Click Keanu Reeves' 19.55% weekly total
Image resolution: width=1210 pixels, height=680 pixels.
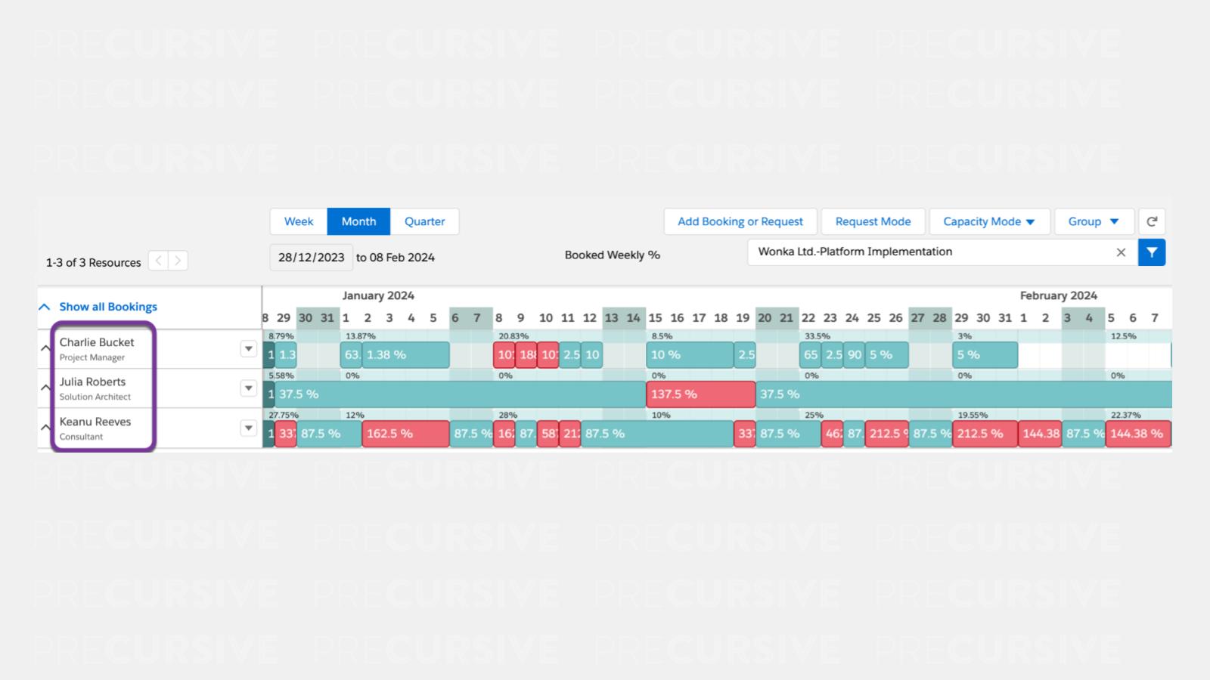point(973,415)
